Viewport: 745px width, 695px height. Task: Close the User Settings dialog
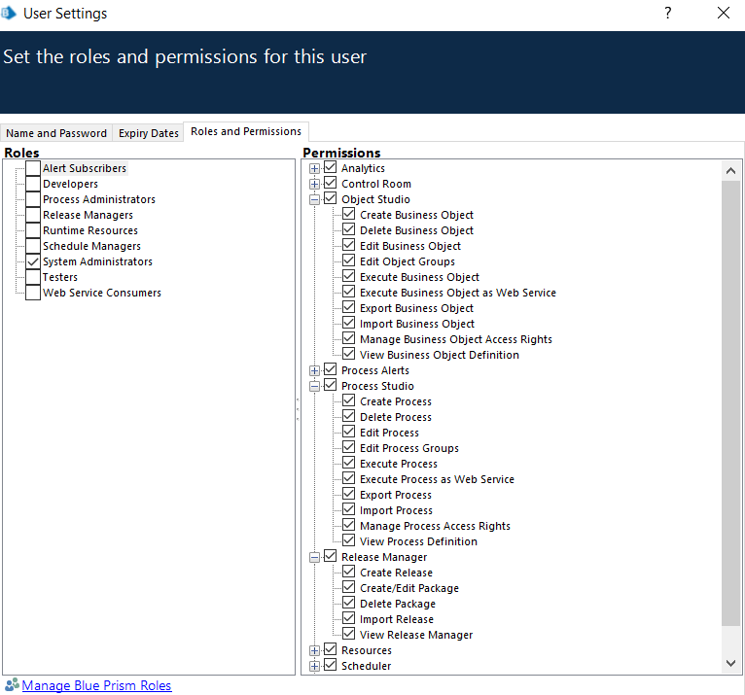point(724,13)
